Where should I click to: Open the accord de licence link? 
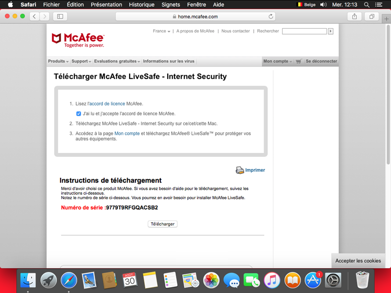click(107, 104)
